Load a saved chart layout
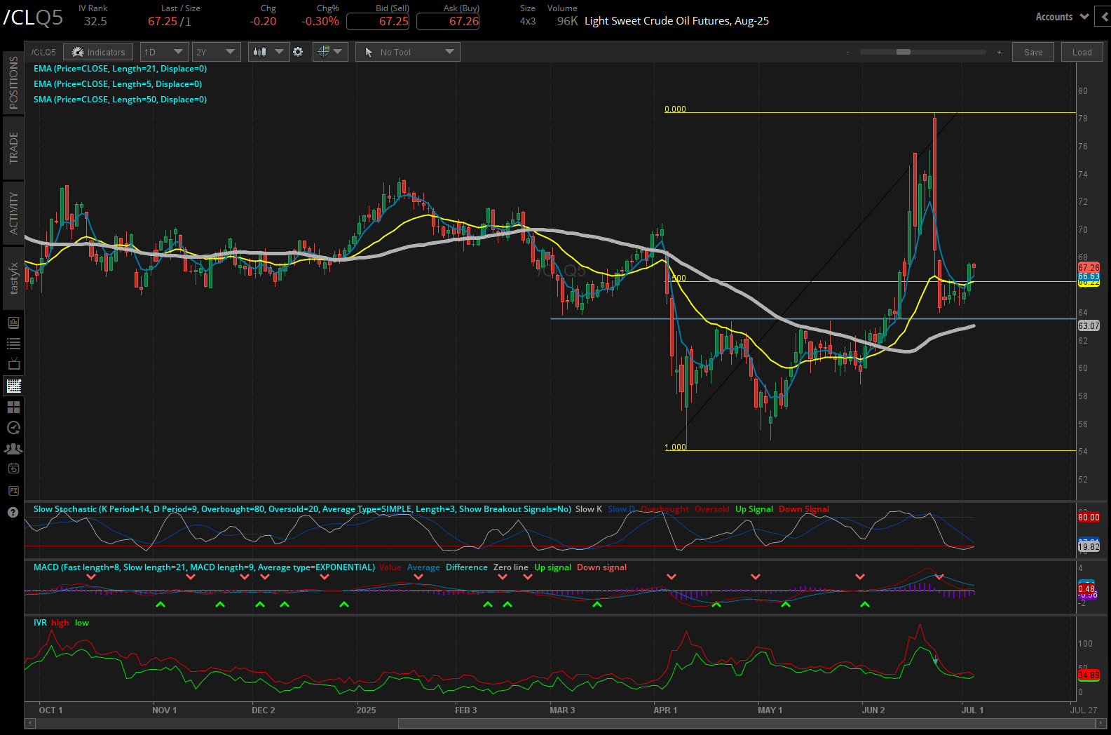The height and width of the screenshot is (735, 1111). click(x=1082, y=52)
